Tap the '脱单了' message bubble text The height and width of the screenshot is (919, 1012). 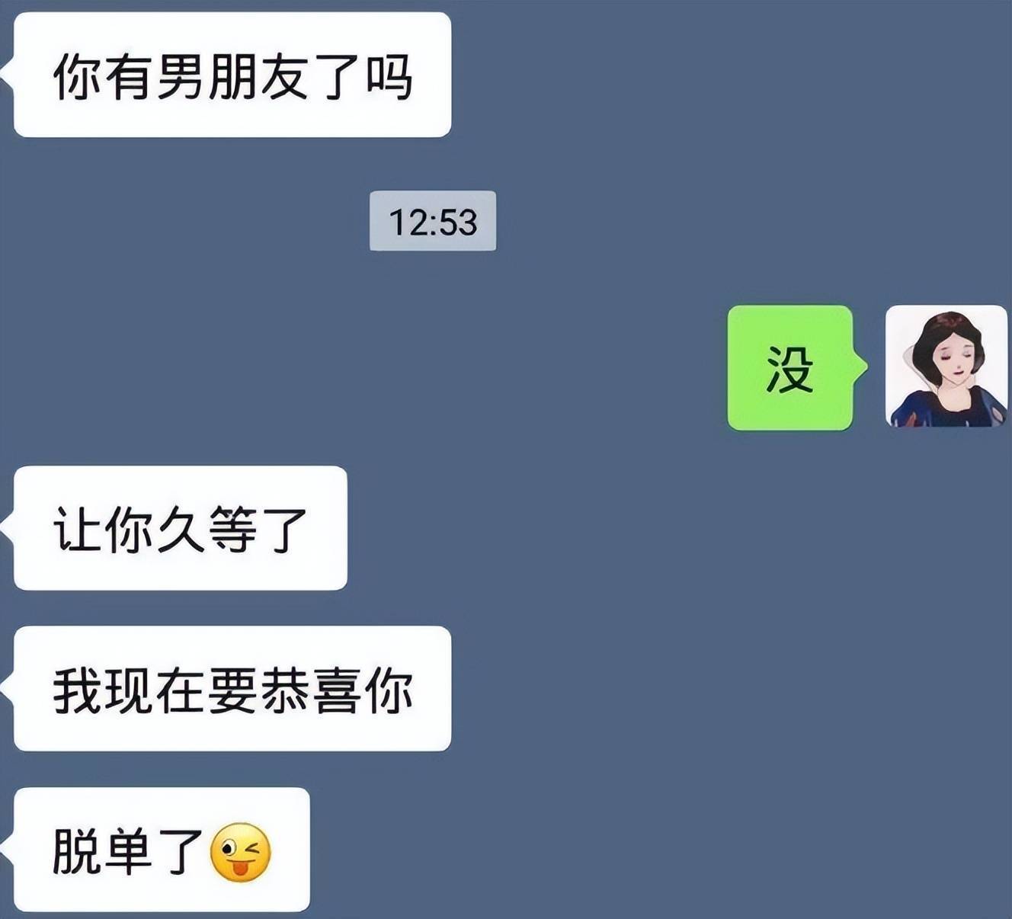tap(127, 852)
